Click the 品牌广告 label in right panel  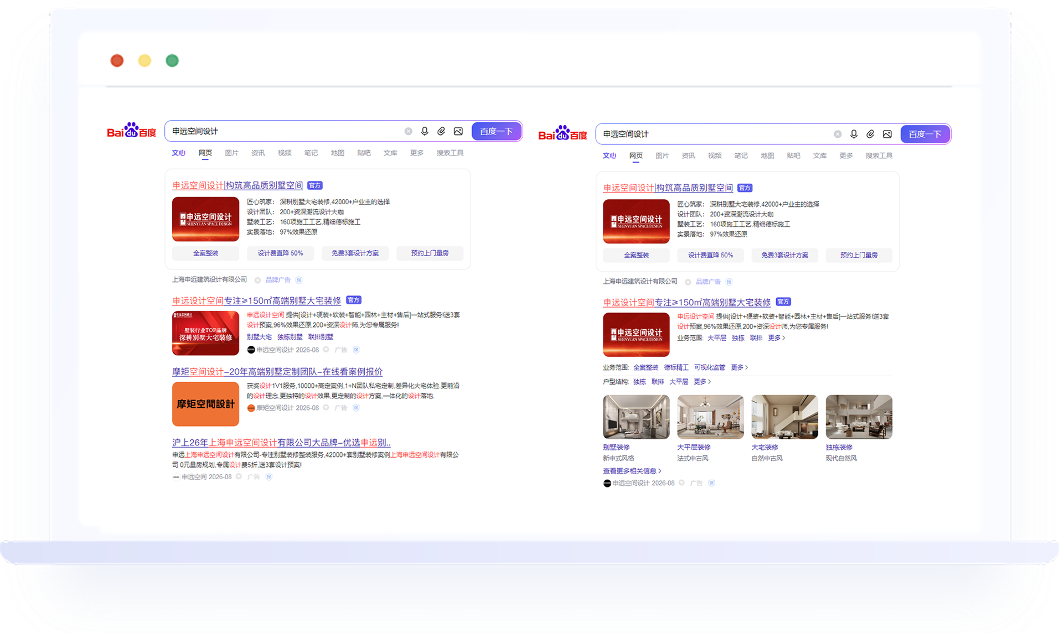[x=708, y=282]
